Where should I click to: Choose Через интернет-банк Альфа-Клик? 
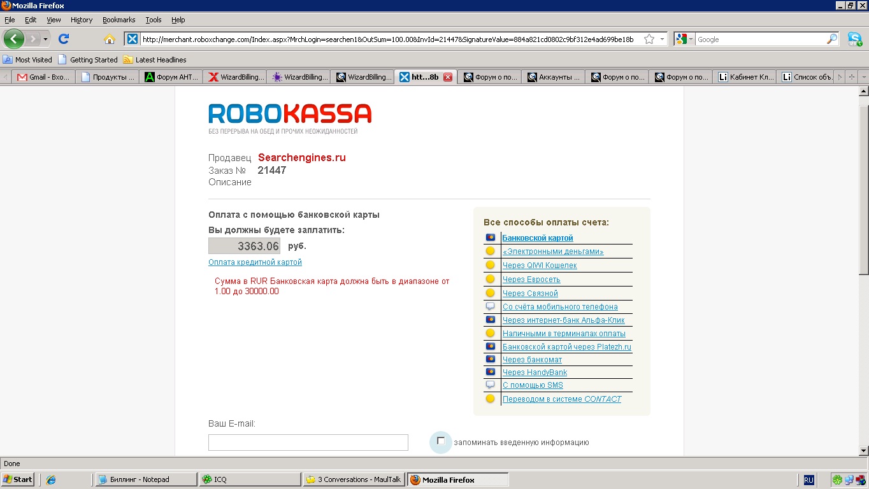coord(564,320)
